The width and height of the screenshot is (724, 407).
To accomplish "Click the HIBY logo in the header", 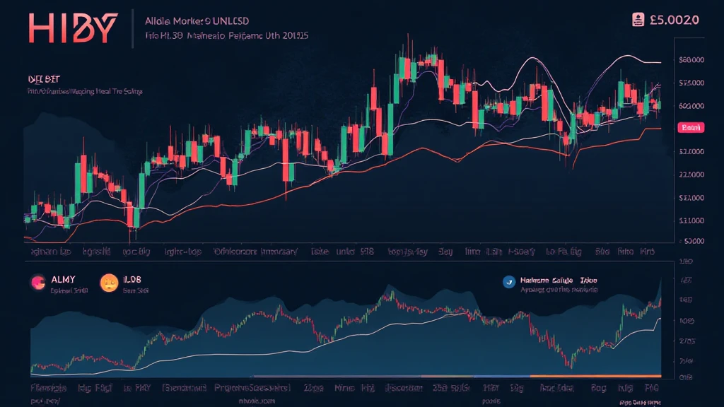I will [x=73, y=29].
